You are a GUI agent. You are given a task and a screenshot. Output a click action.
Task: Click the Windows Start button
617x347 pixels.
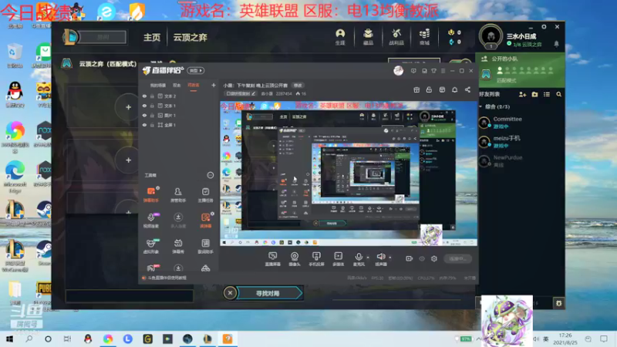[9, 339]
